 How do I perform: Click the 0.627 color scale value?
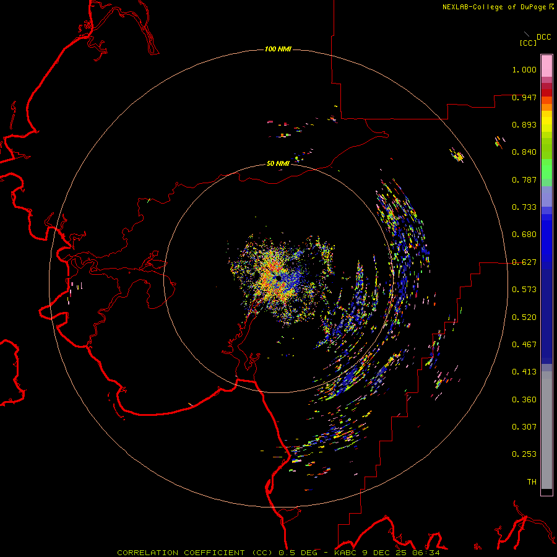coord(524,262)
